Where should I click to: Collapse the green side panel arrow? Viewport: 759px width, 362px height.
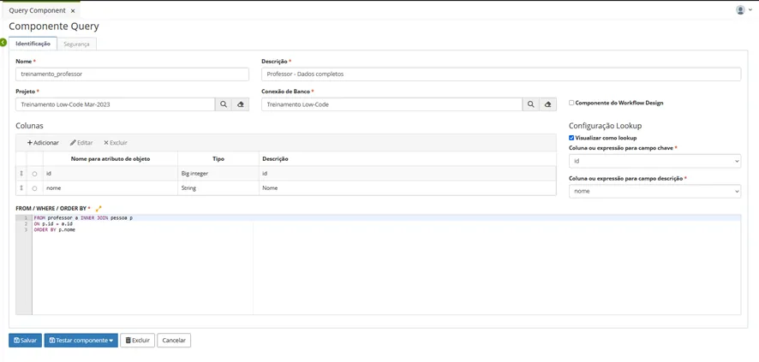point(3,43)
